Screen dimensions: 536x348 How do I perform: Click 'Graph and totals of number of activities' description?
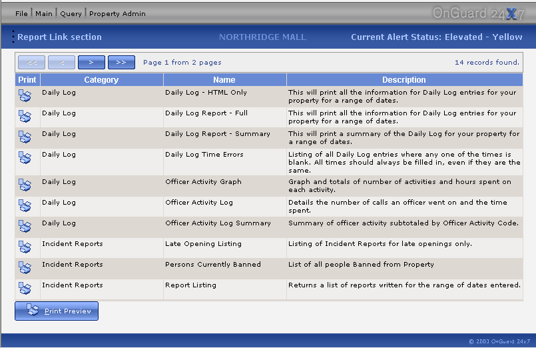[400, 186]
